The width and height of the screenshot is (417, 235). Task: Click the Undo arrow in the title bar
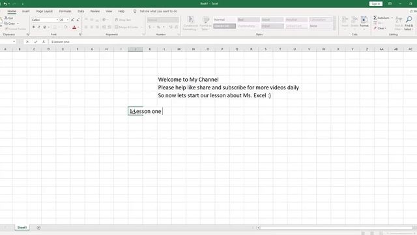tap(5, 4)
